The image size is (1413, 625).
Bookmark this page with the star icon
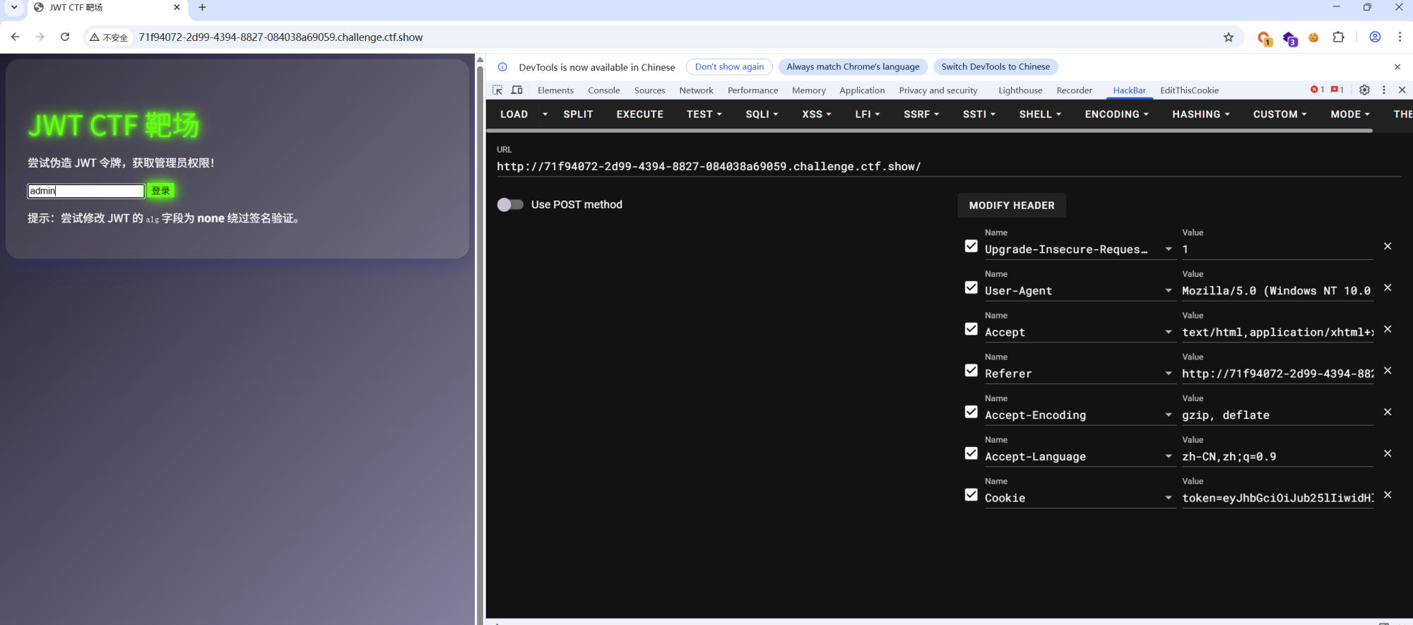coord(1229,37)
